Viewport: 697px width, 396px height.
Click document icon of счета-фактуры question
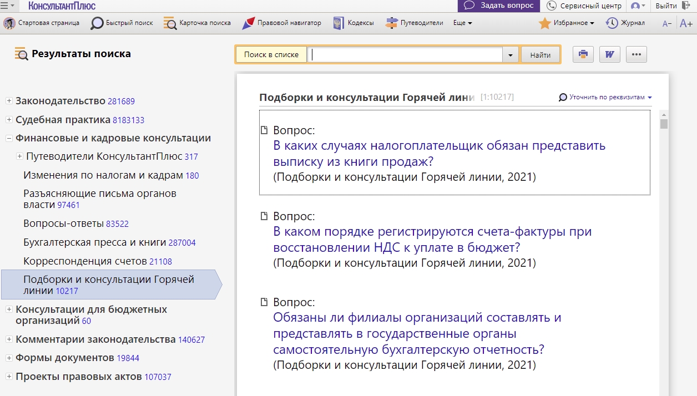265,216
